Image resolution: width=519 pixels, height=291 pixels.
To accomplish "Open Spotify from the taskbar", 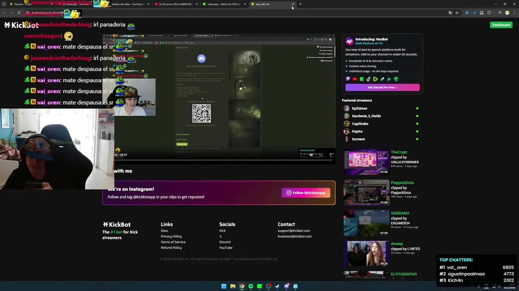I will 251,286.
